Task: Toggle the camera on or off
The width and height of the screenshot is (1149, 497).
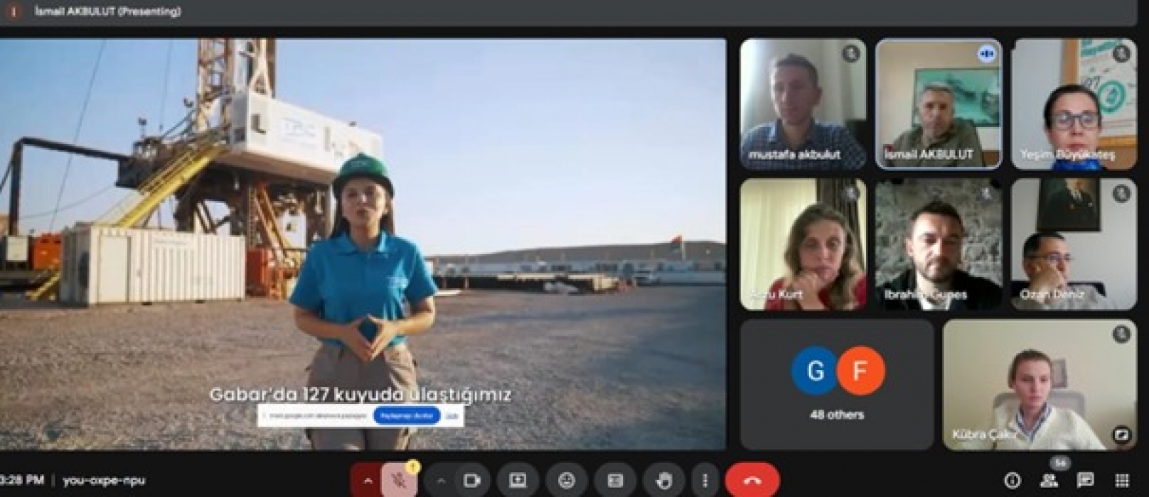Action: click(x=471, y=481)
